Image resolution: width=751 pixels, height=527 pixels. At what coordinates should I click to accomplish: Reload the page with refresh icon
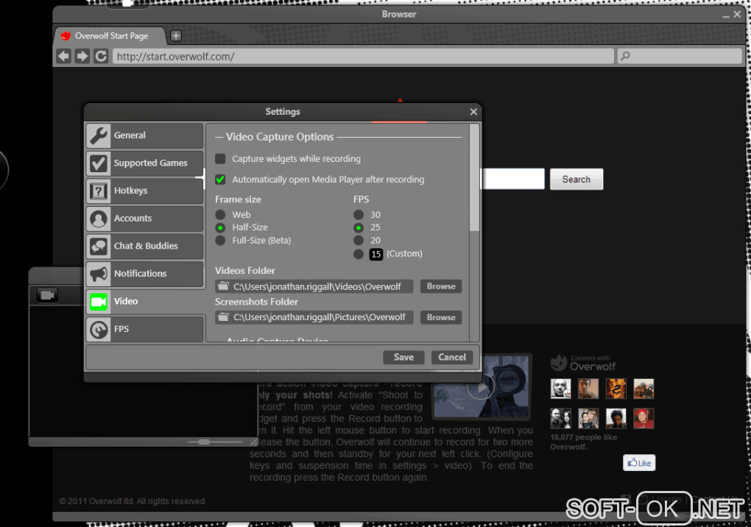tap(101, 56)
